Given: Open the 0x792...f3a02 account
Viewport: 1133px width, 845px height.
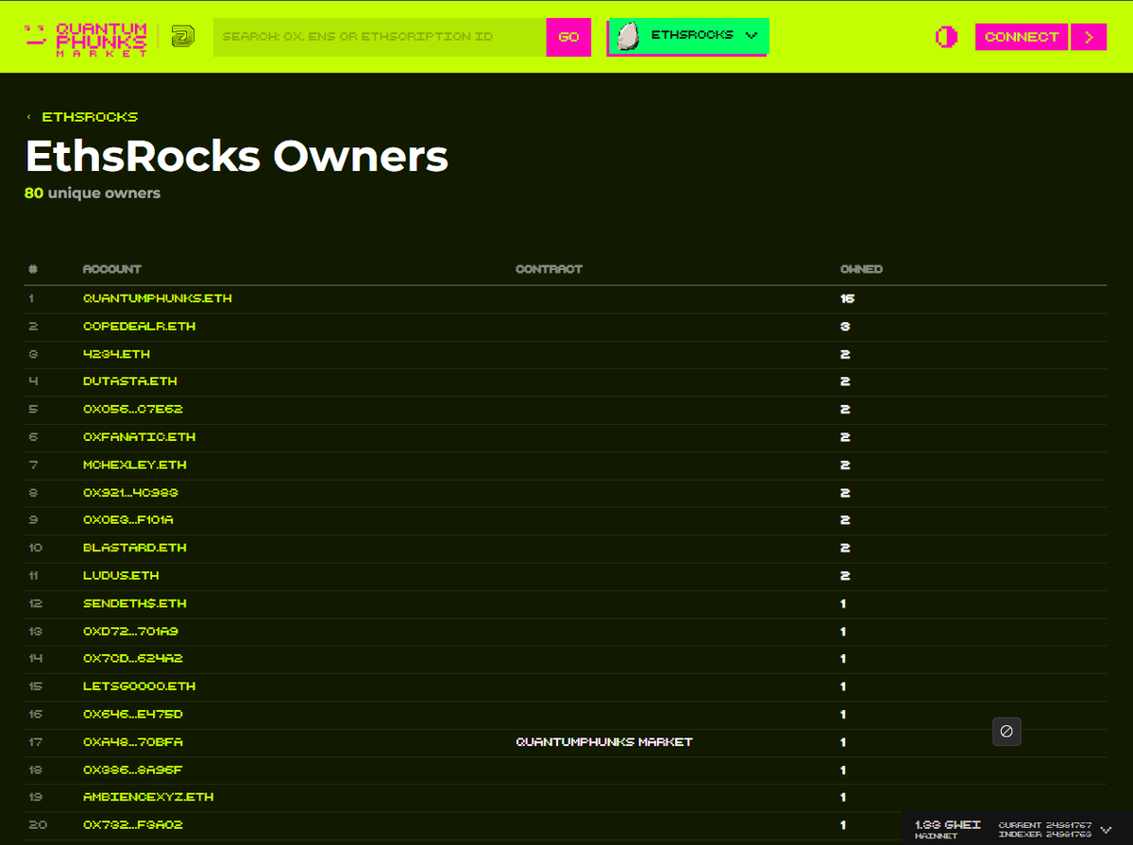Looking at the screenshot, I should 133,825.
